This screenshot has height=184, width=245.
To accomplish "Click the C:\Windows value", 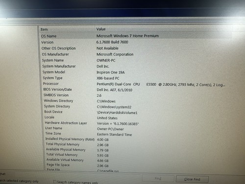I will 106,101.
